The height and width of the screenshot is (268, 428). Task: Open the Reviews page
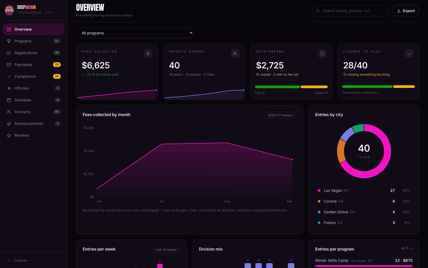point(33,135)
